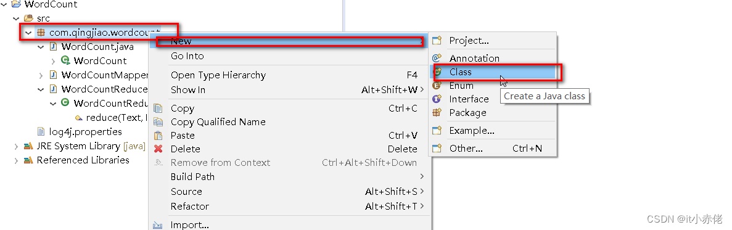
Task: Create a new Interface
Action: tap(493, 99)
